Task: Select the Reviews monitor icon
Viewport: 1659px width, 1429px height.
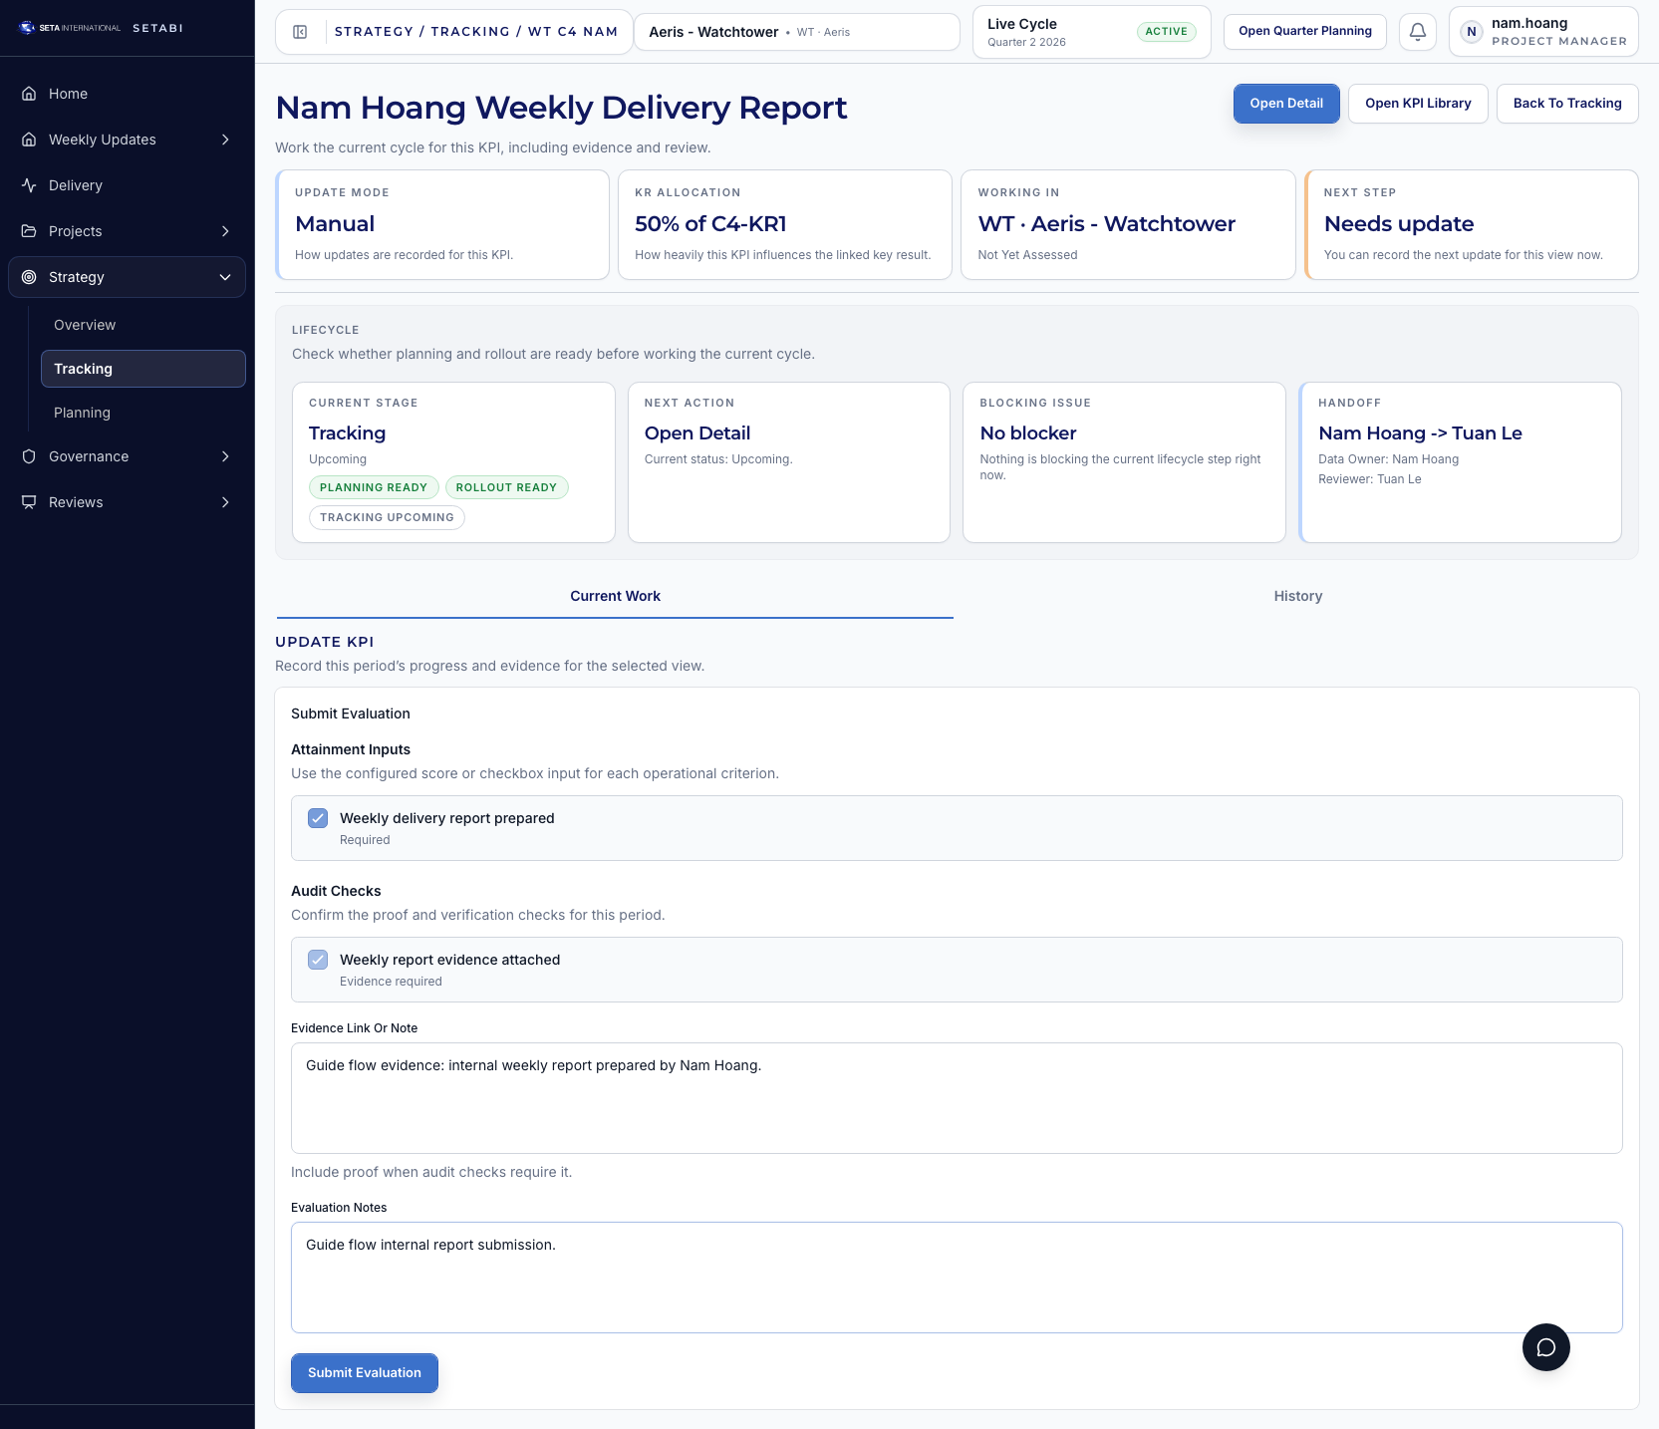Action: point(27,502)
